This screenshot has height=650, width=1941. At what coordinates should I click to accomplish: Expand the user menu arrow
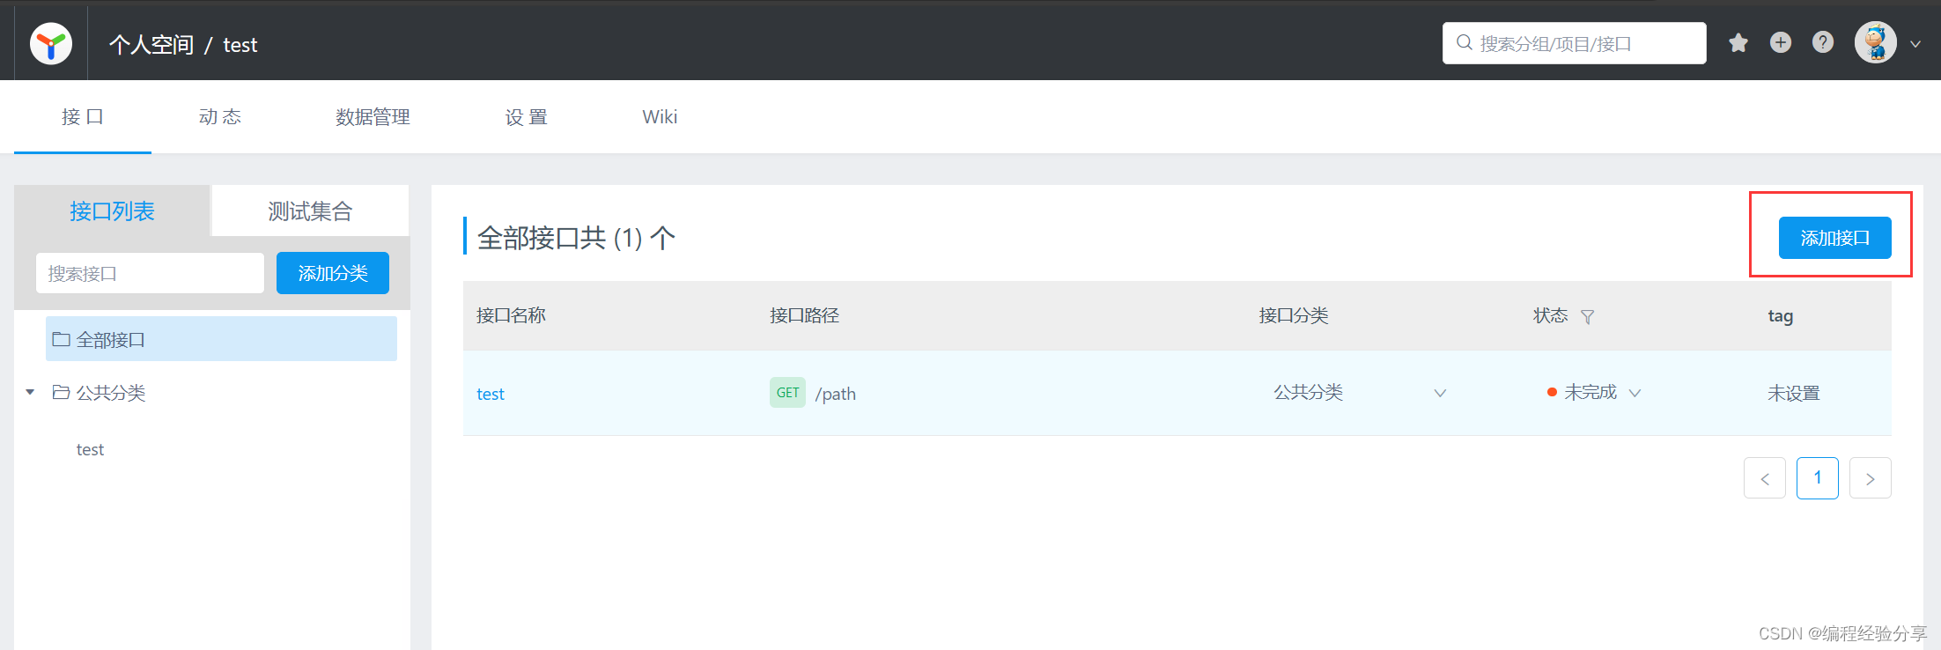pyautogui.click(x=1915, y=43)
